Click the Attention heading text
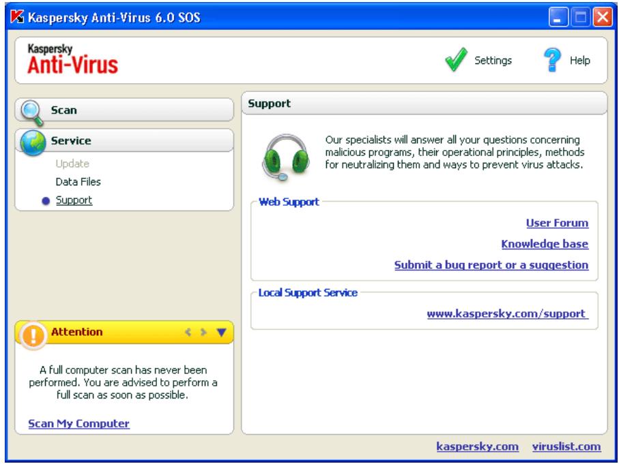 pos(76,332)
